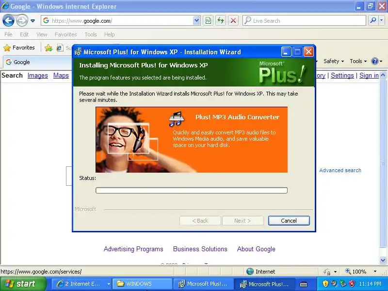Click the Internet Explorer Forward arrow button
Screen dimensions: 388x291
[x=22, y=20]
